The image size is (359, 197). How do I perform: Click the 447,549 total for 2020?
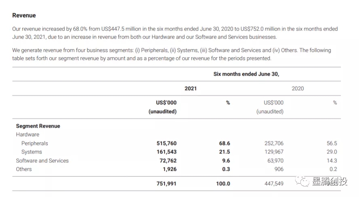click(274, 184)
